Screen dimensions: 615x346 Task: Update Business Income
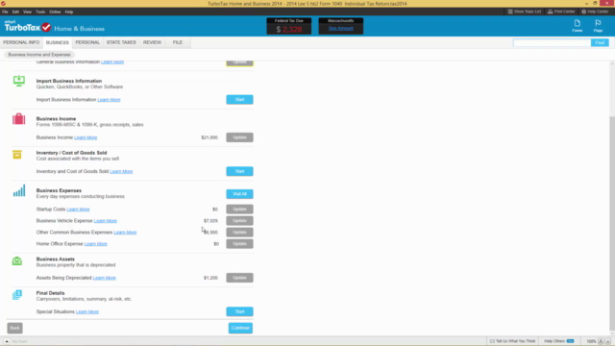click(x=239, y=137)
